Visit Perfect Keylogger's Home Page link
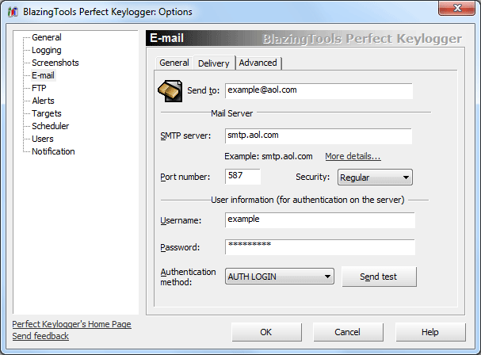The image size is (481, 355). [72, 324]
